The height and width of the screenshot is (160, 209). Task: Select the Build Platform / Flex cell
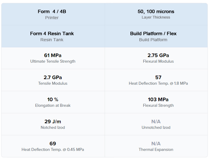(x=156, y=36)
